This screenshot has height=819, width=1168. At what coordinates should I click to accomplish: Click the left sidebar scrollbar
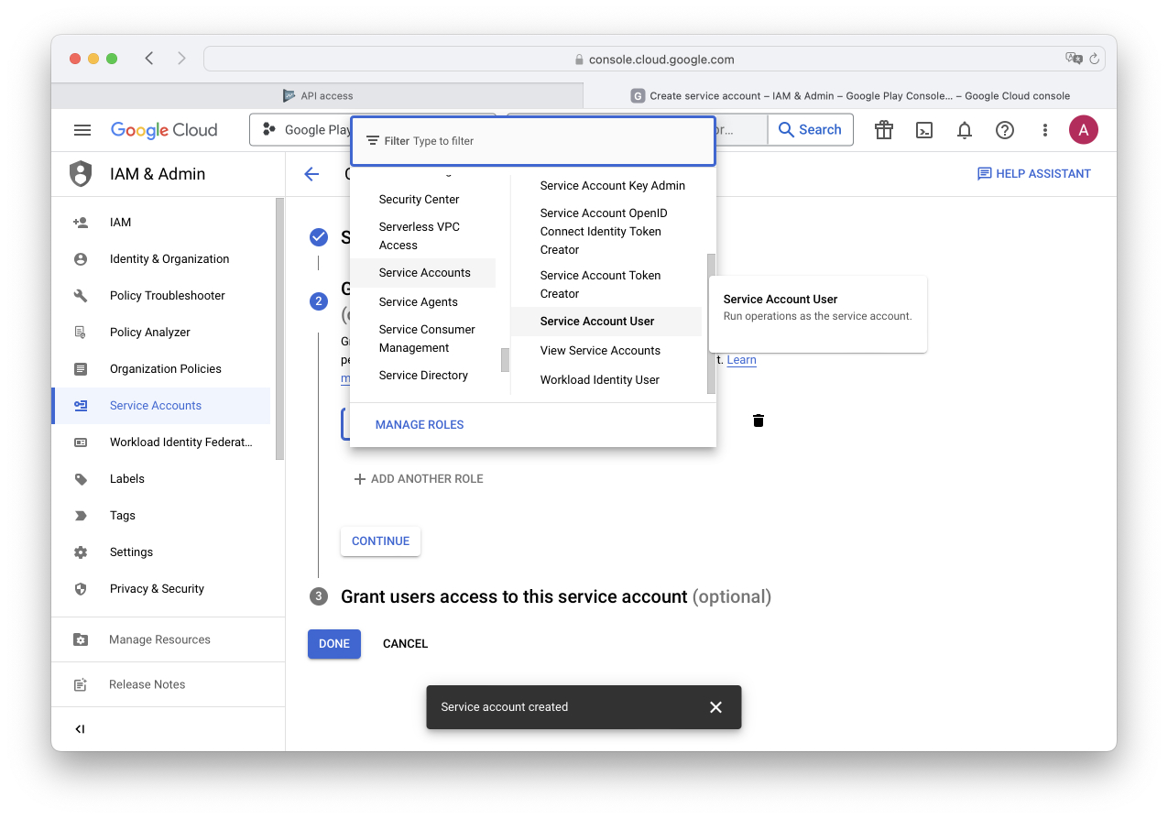click(279, 328)
